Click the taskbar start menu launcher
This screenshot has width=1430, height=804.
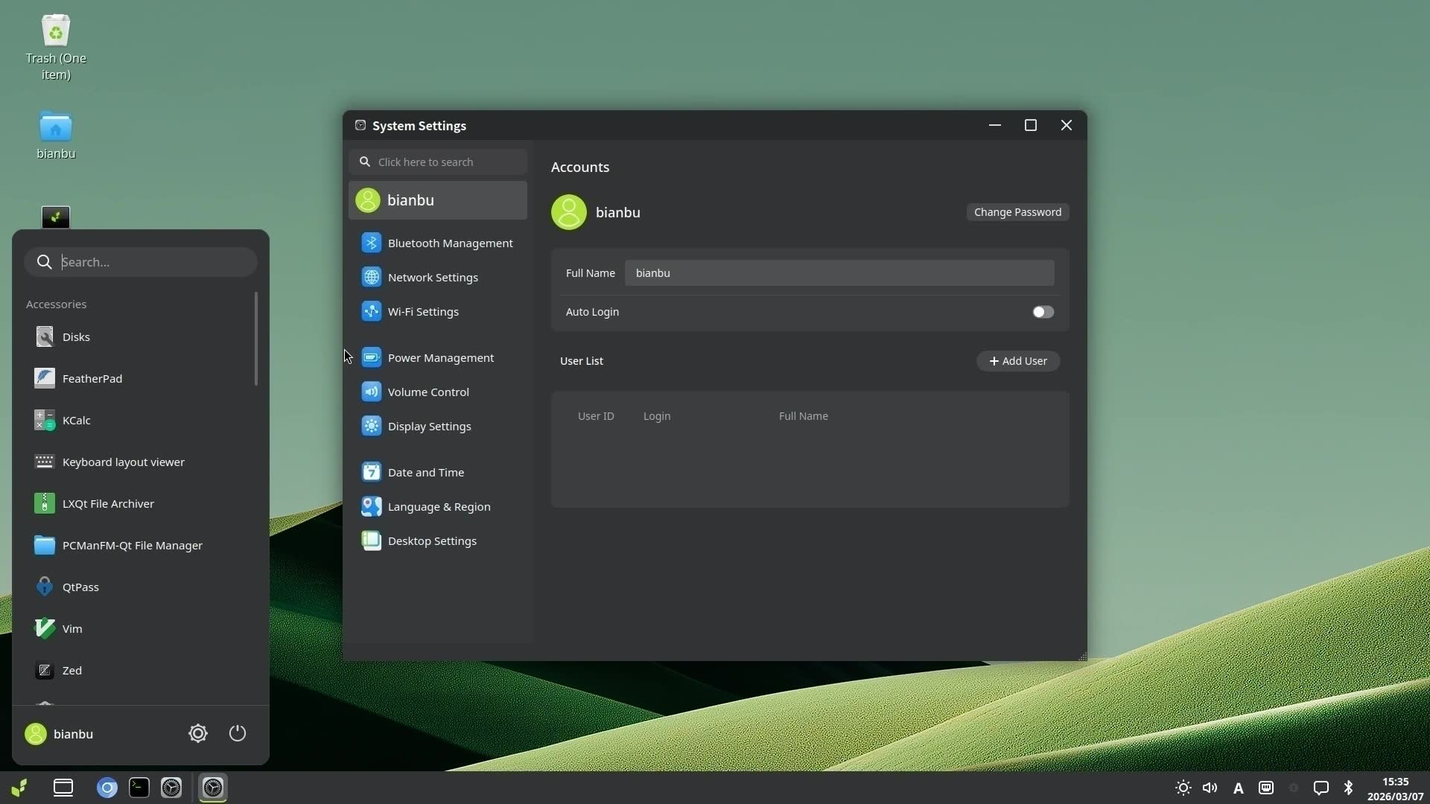(19, 788)
